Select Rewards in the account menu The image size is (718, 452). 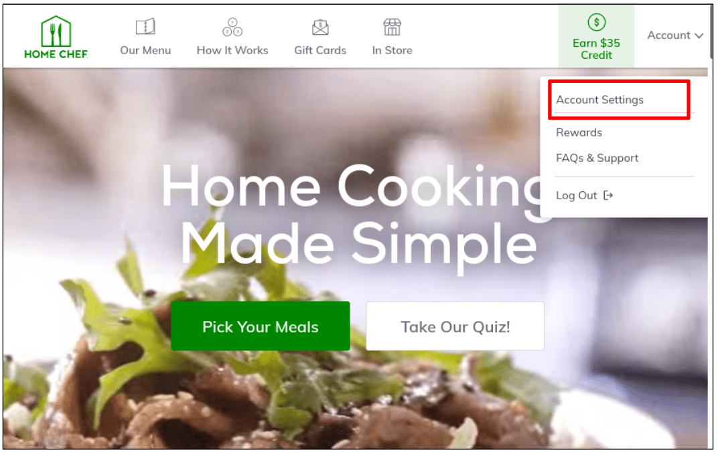[579, 132]
